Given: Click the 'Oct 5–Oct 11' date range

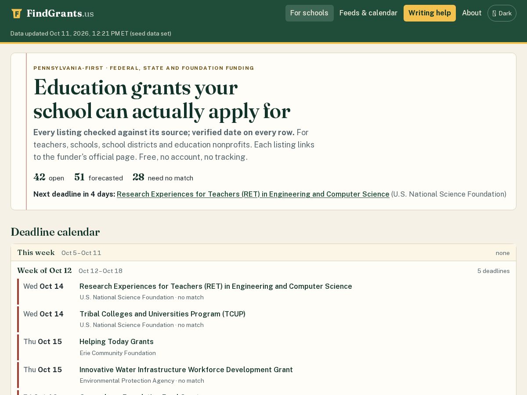Looking at the screenshot, I should 81,253.
